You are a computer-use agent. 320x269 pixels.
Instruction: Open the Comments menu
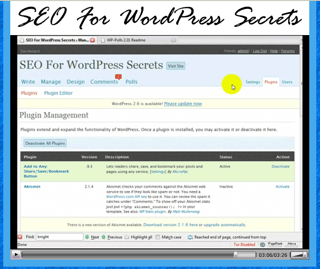104,82
